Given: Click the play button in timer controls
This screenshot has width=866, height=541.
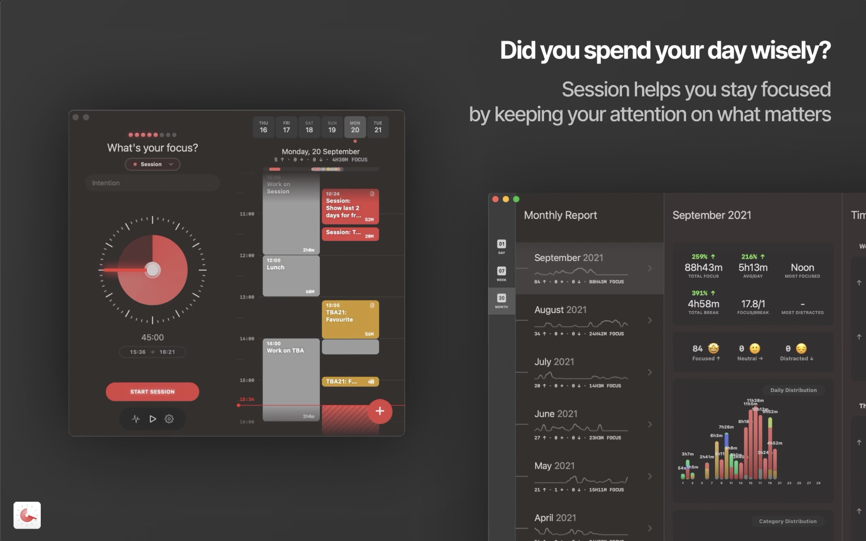Looking at the screenshot, I should [152, 418].
